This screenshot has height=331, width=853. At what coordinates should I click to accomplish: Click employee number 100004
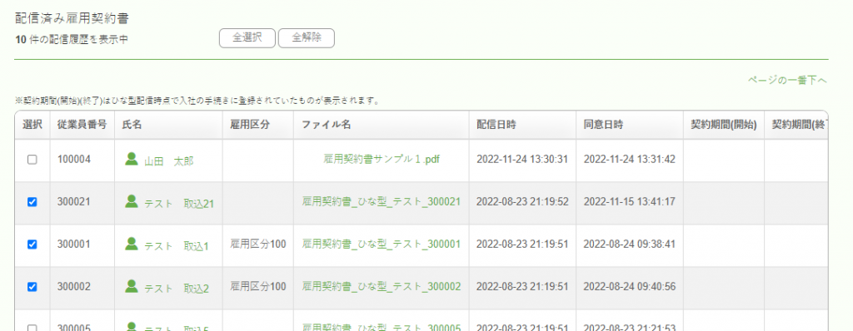73,159
